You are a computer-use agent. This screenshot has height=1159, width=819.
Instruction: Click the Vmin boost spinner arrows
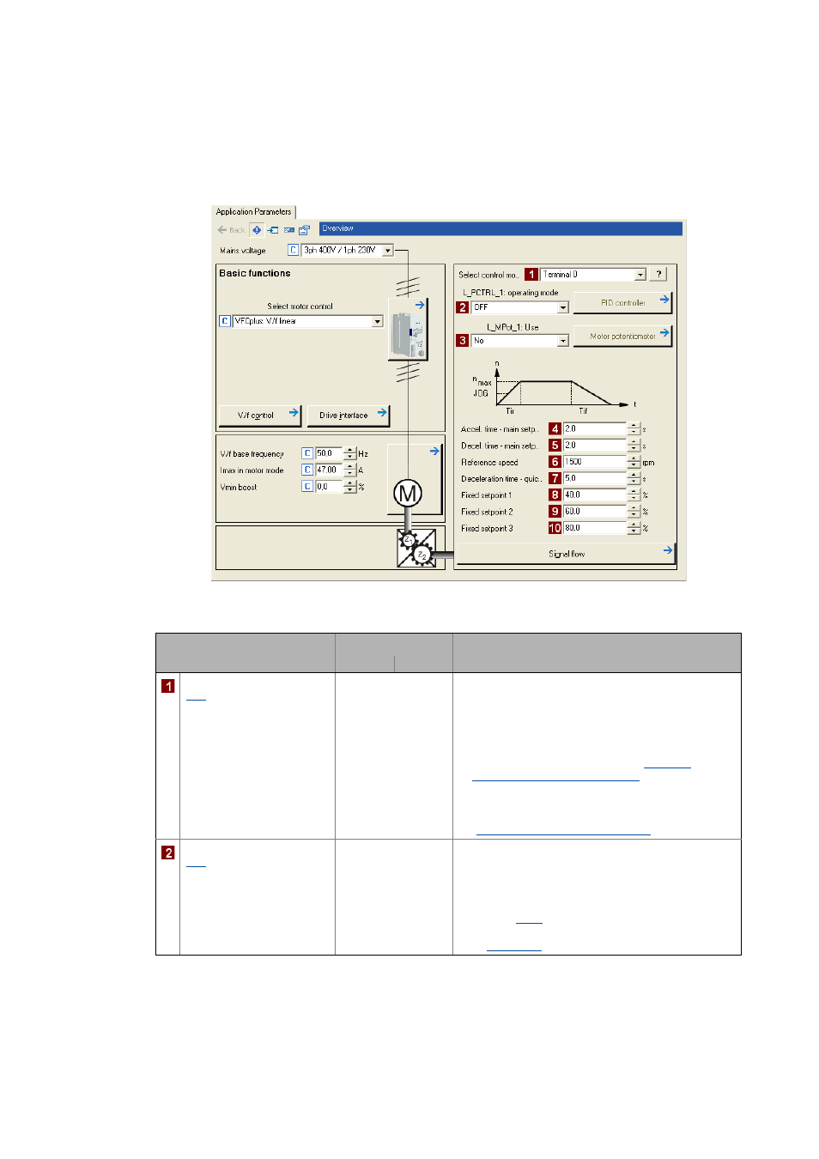pos(349,486)
